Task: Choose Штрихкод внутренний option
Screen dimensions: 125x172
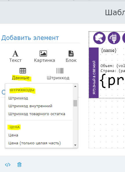Action: 30,106
